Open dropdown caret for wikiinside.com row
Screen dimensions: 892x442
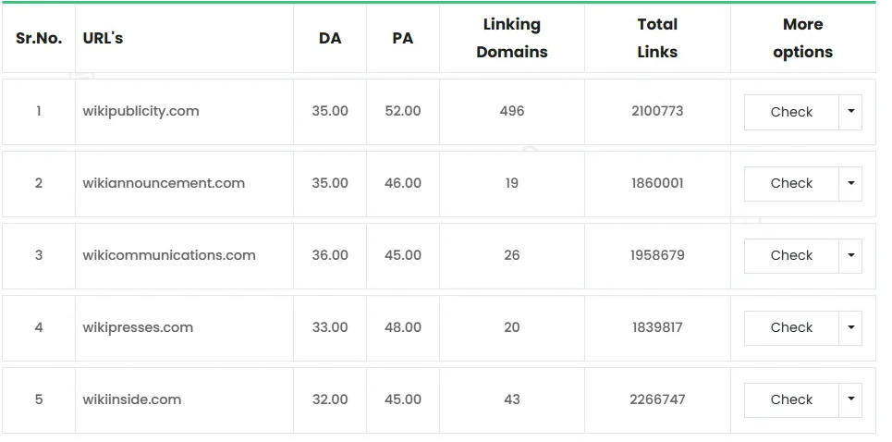pos(850,399)
